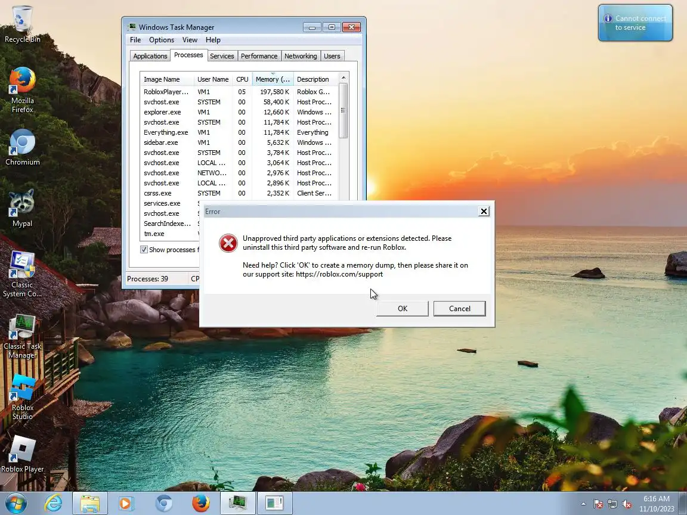Image resolution: width=687 pixels, height=515 pixels.
Task: Click Cancel in the Error dialog
Action: point(460,308)
